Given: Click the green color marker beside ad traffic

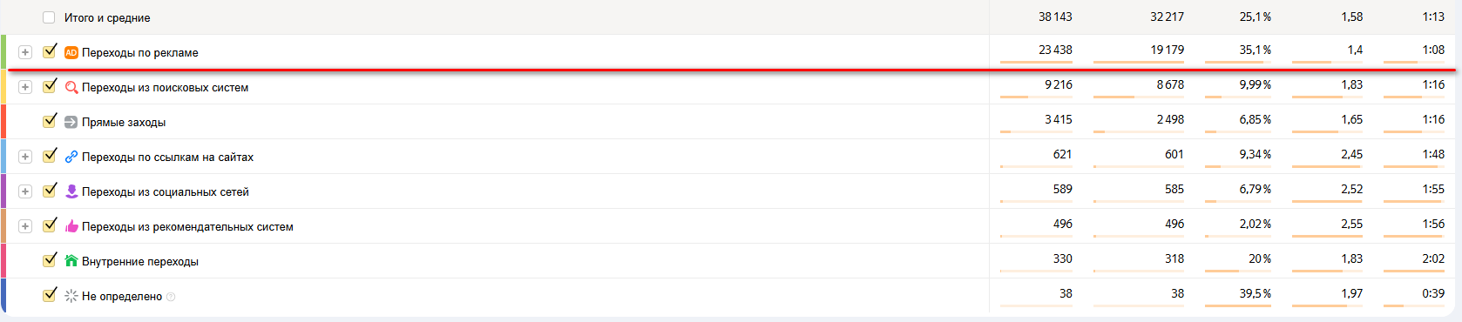Looking at the screenshot, I should [3, 52].
